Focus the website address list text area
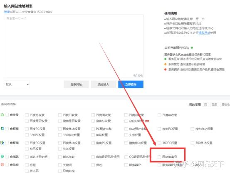The image size is (230, 174). [x=74, y=46]
